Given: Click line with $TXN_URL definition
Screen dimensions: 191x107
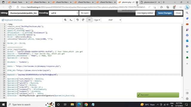Looking at the screenshot, I should [x=29, y=70].
